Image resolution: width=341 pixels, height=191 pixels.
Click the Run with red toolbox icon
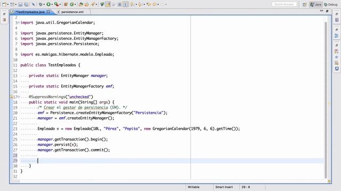point(56,4)
